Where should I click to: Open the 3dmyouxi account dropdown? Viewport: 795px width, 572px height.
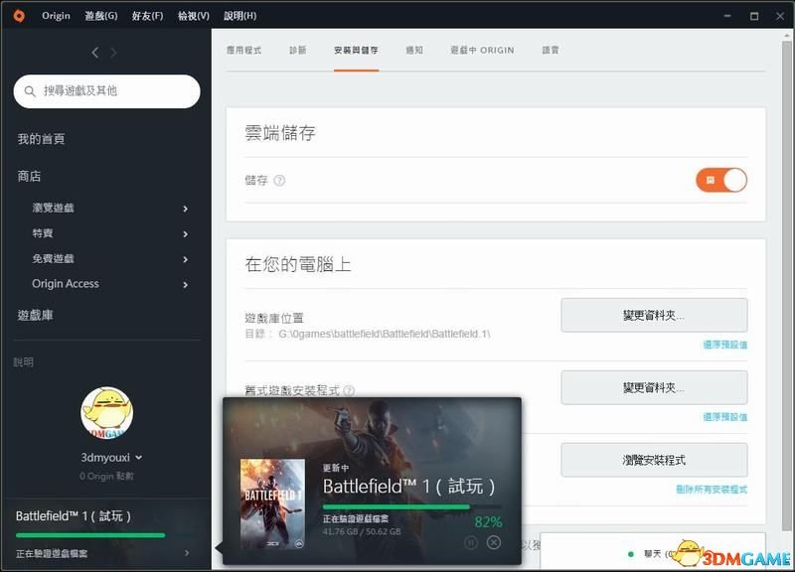139,458
